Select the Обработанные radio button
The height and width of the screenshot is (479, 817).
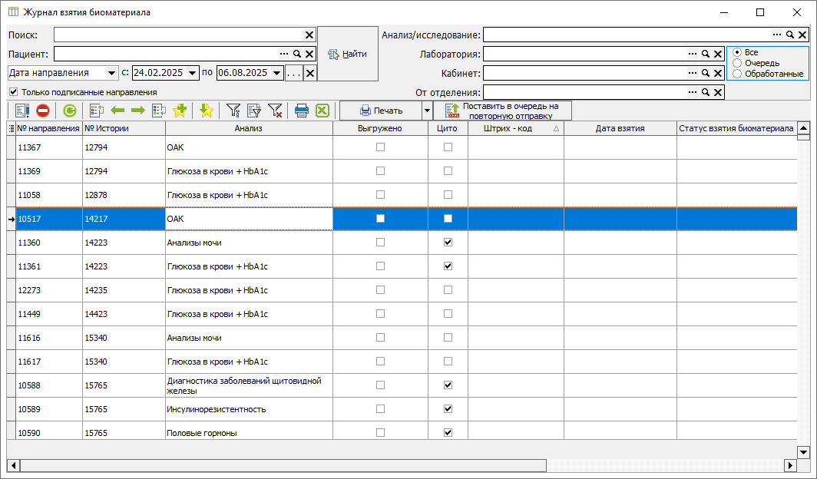[737, 74]
